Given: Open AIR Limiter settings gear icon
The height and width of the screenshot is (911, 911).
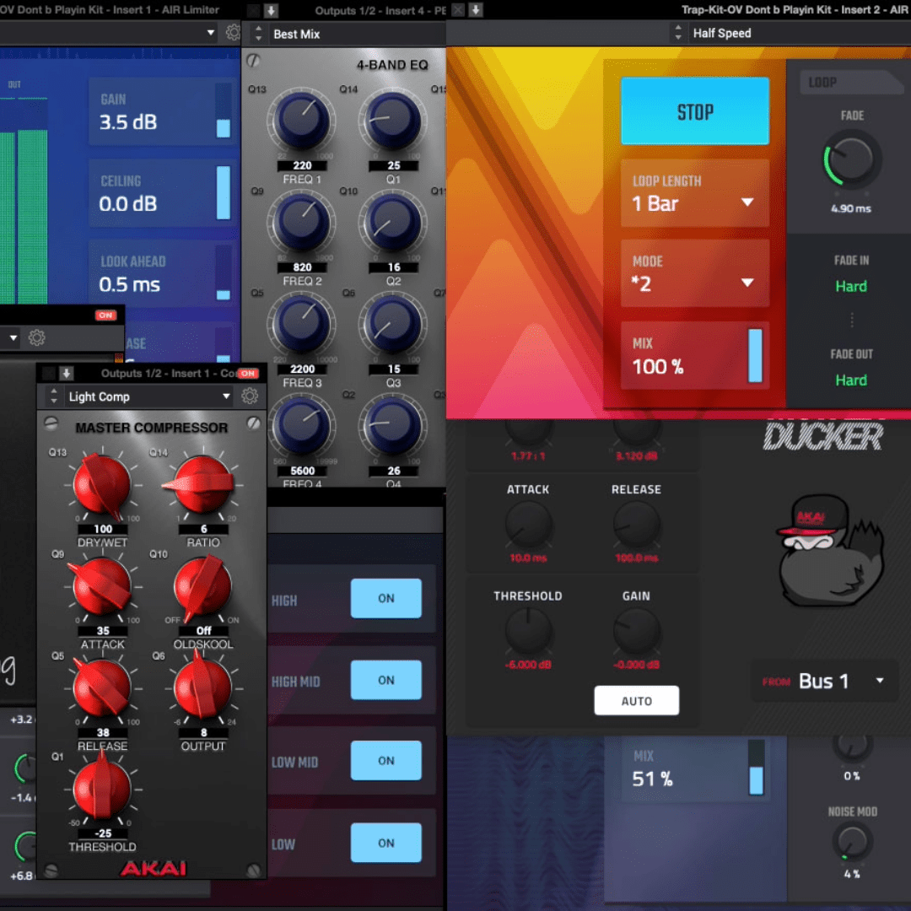Looking at the screenshot, I should pyautogui.click(x=233, y=33).
